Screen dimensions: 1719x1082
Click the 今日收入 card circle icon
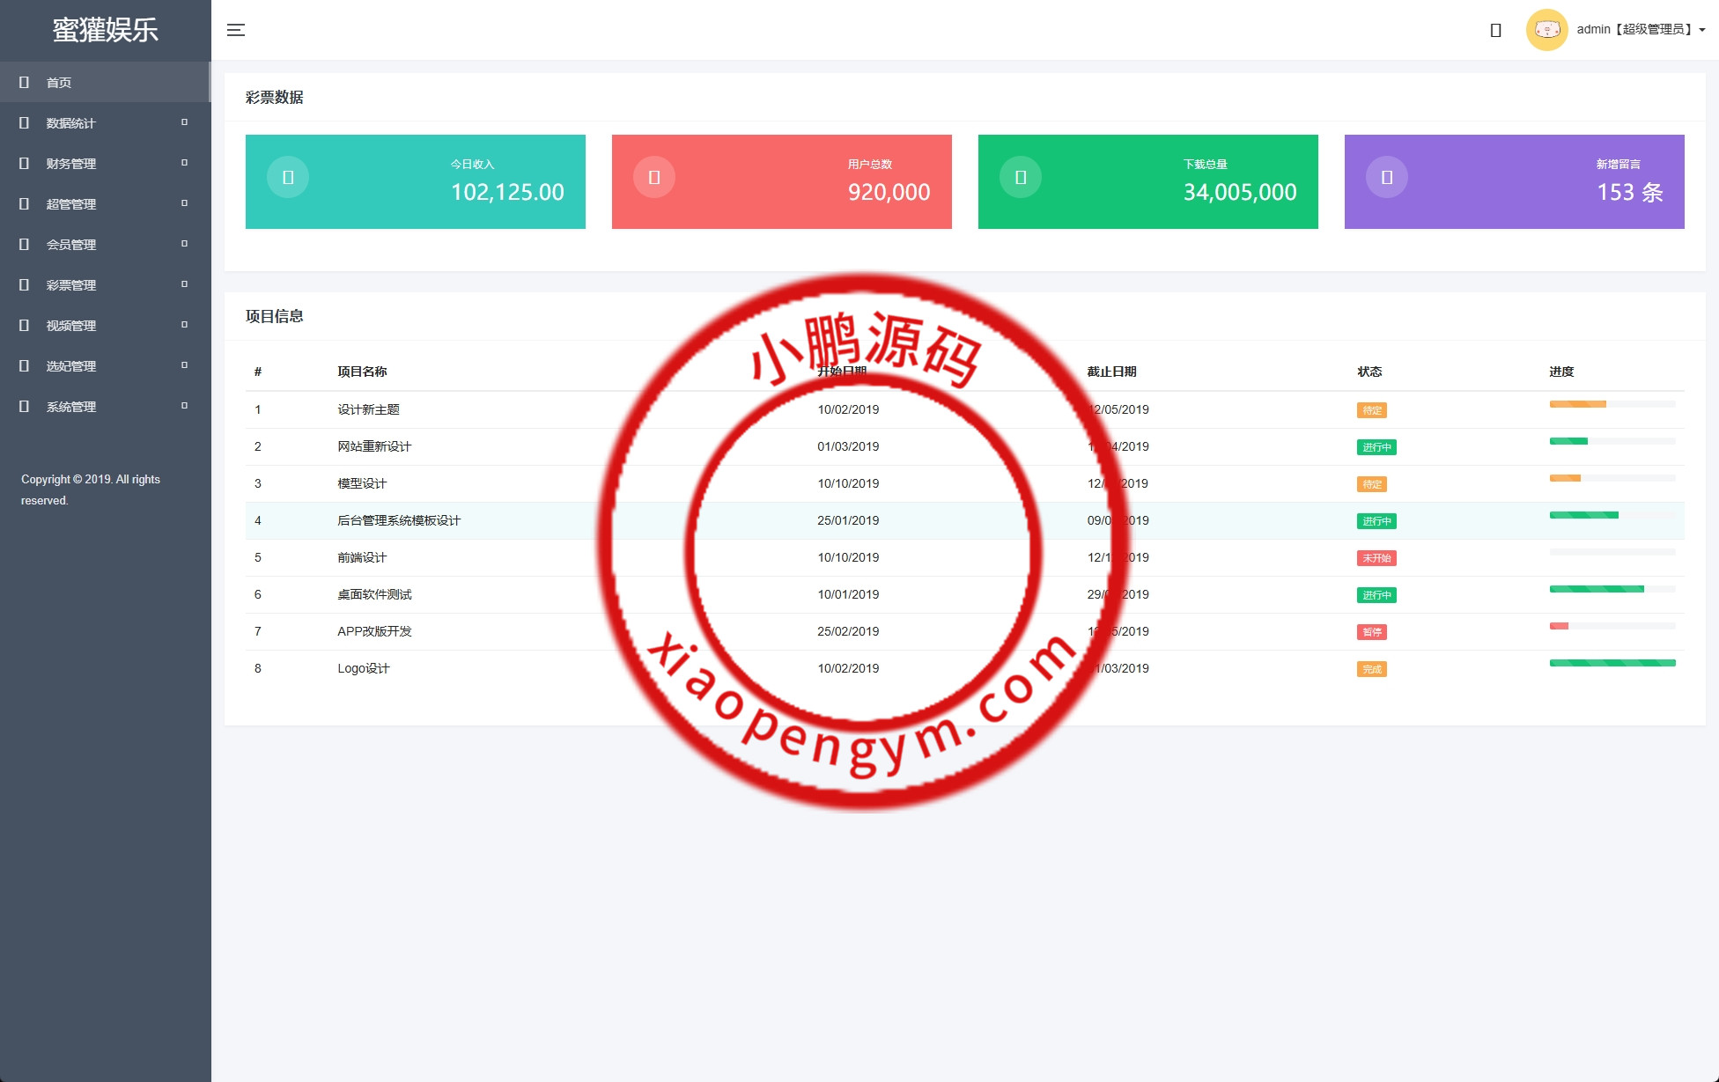pyautogui.click(x=288, y=177)
